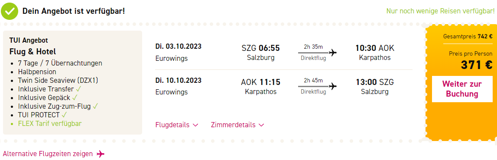Click the return flight airplane icon

333,86
